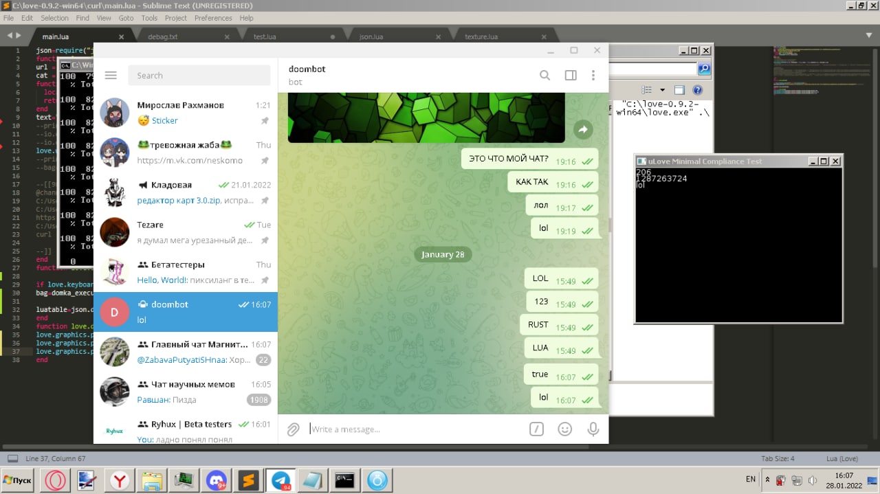Screen dimensions: 880x494
Task: Click the doombot chat header title
Action: point(307,69)
